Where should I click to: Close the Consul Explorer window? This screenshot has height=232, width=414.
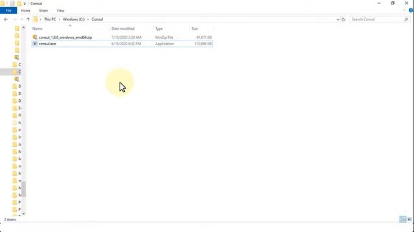click(x=407, y=3)
